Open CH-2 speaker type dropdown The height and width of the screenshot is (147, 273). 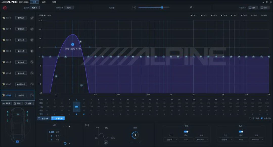click(21, 29)
